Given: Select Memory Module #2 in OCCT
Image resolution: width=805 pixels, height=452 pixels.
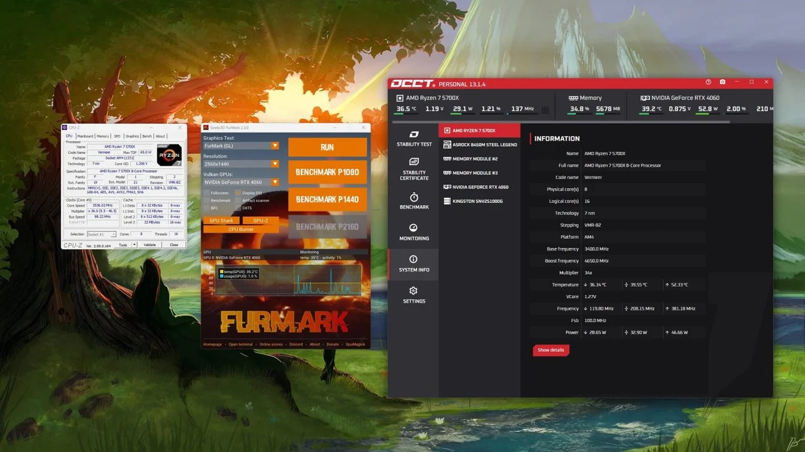Looking at the screenshot, I should 480,159.
